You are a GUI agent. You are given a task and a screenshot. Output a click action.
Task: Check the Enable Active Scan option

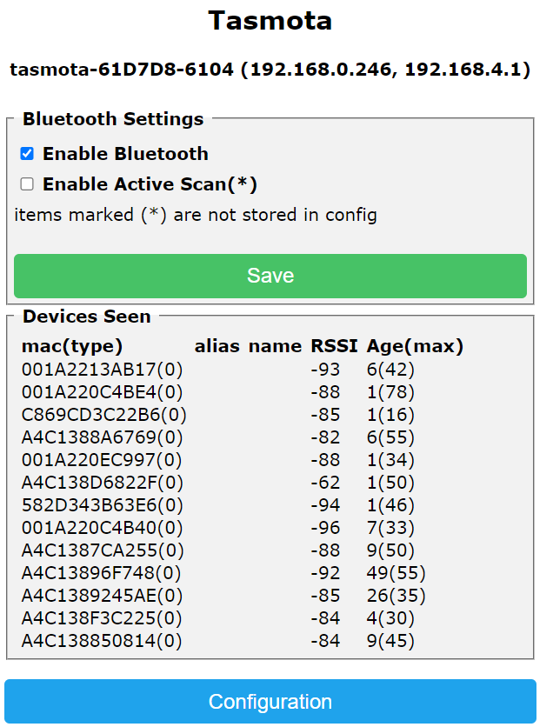[x=27, y=184]
